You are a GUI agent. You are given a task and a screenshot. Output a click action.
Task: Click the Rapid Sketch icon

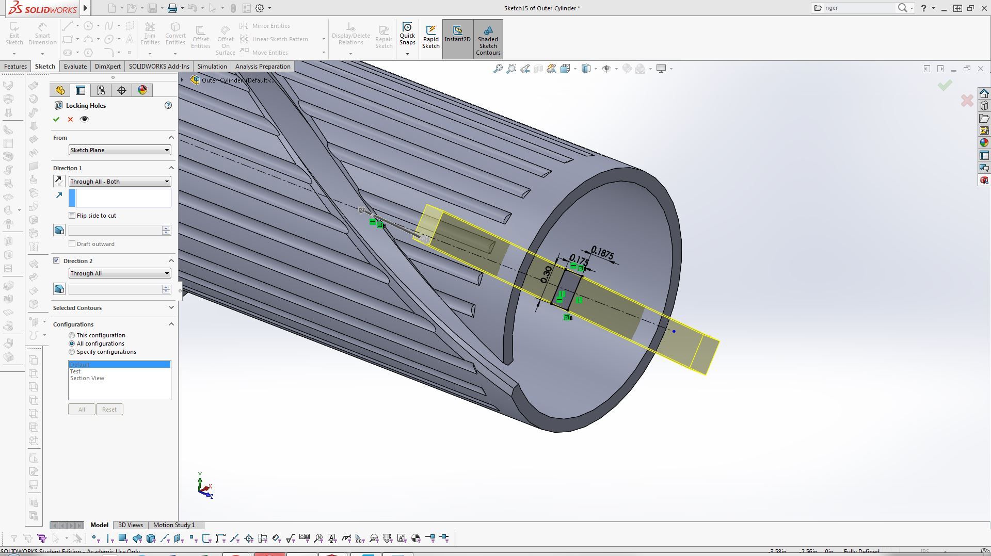pos(430,36)
